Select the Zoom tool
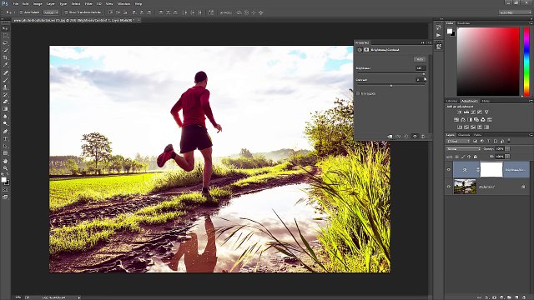 [5, 168]
